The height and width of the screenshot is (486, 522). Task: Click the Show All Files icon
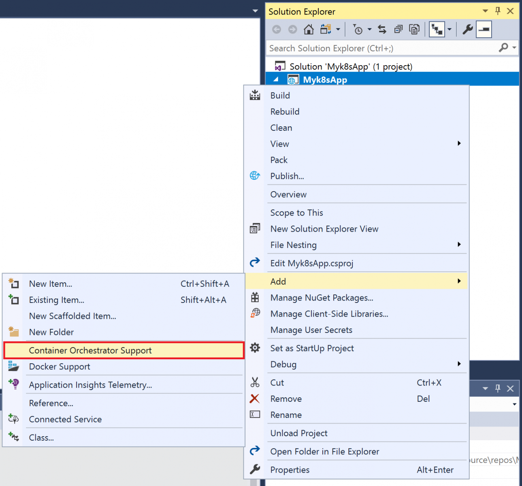coord(414,29)
